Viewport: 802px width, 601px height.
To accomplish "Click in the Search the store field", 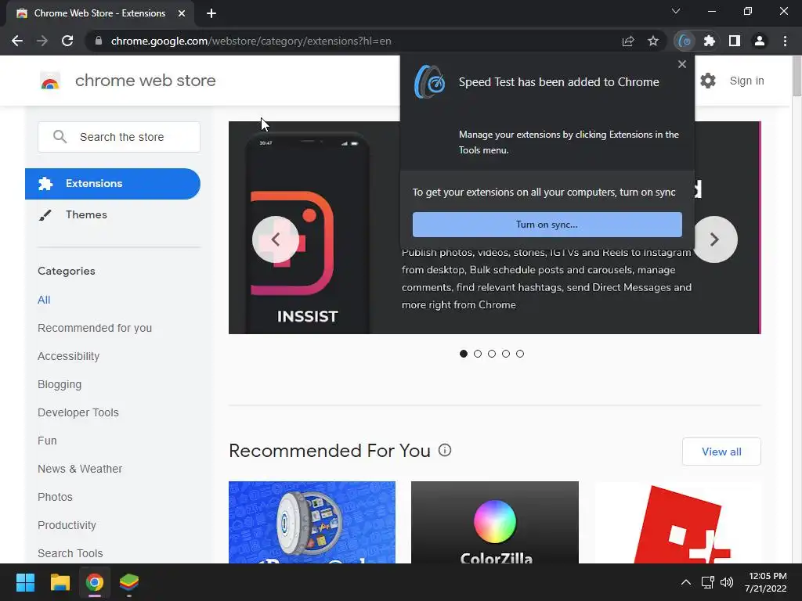I will tap(119, 136).
